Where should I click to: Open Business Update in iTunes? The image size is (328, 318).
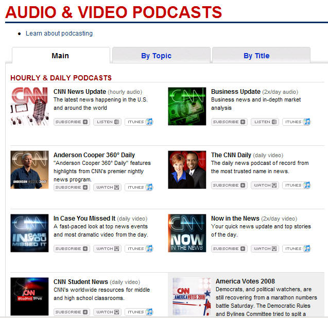(x=297, y=122)
